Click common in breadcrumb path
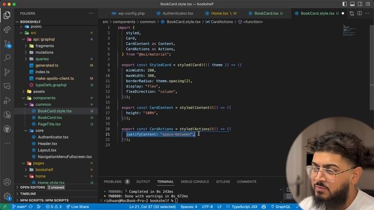The height and width of the screenshot is (210, 374). click(x=148, y=22)
